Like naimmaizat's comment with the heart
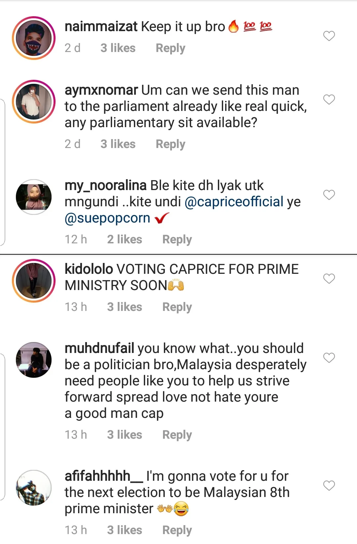Image resolution: width=357 pixels, height=544 pixels. click(x=329, y=36)
